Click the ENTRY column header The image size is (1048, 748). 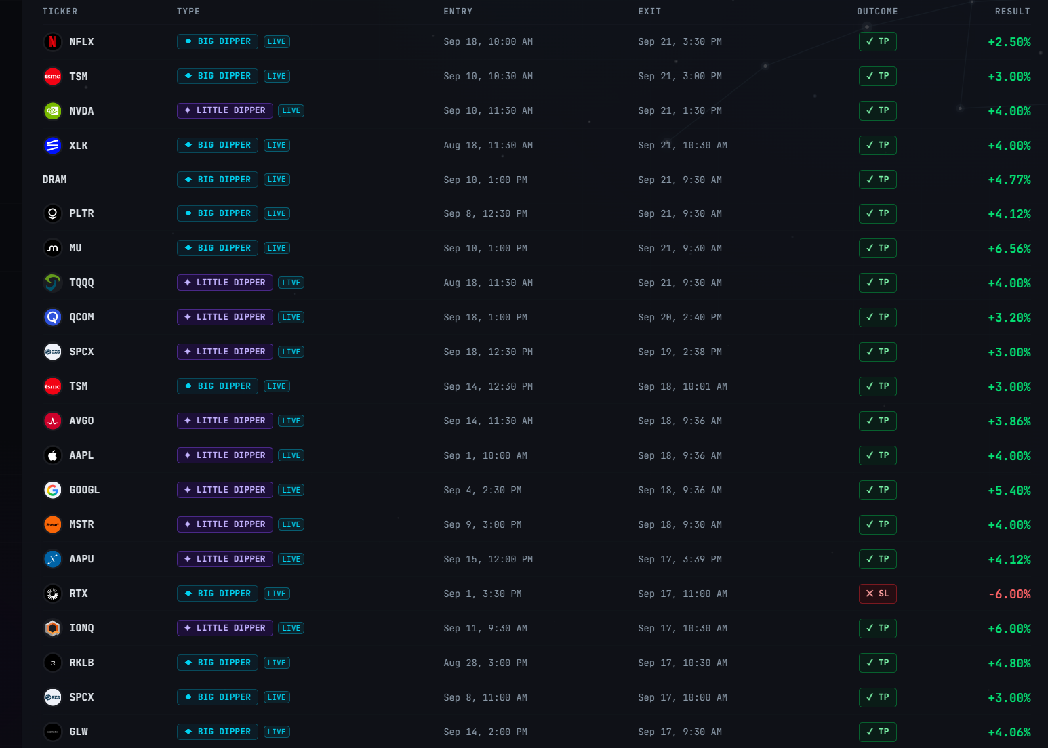458,12
